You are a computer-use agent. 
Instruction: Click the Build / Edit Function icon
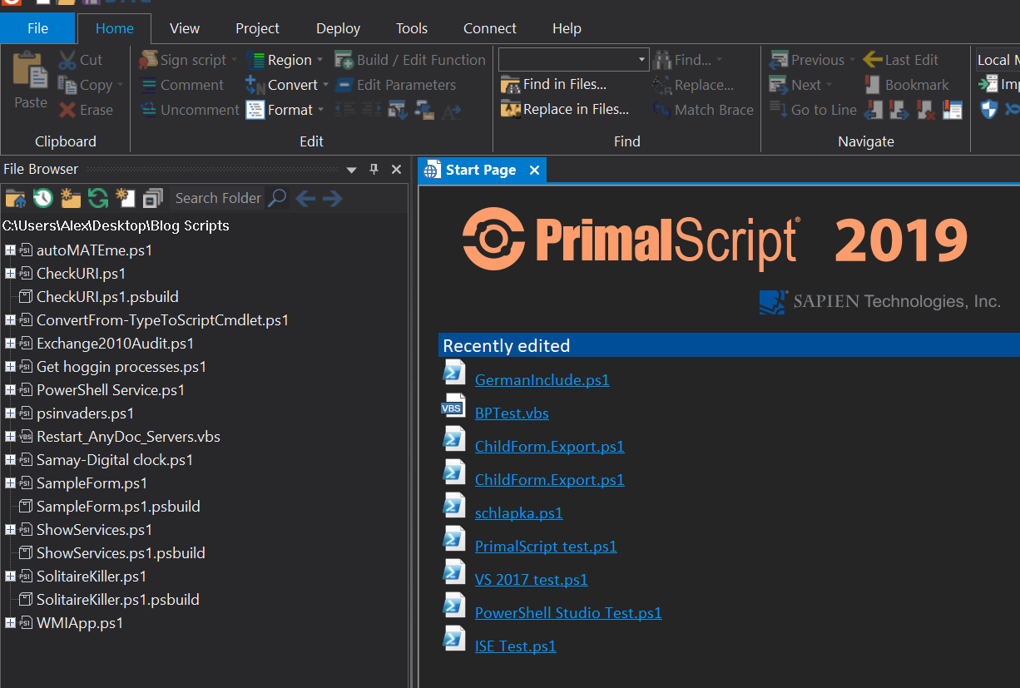(344, 60)
